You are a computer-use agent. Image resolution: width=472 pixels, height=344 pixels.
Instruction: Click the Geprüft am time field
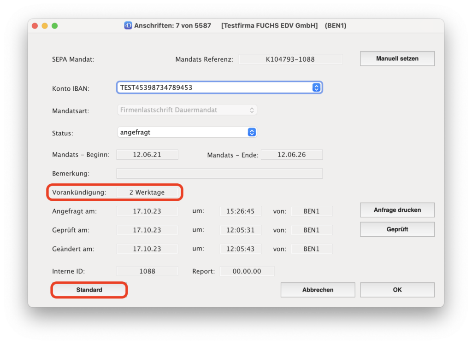click(x=240, y=230)
